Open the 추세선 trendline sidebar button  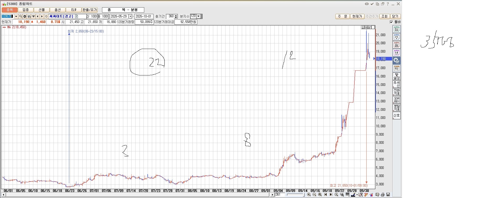click(x=396, y=84)
